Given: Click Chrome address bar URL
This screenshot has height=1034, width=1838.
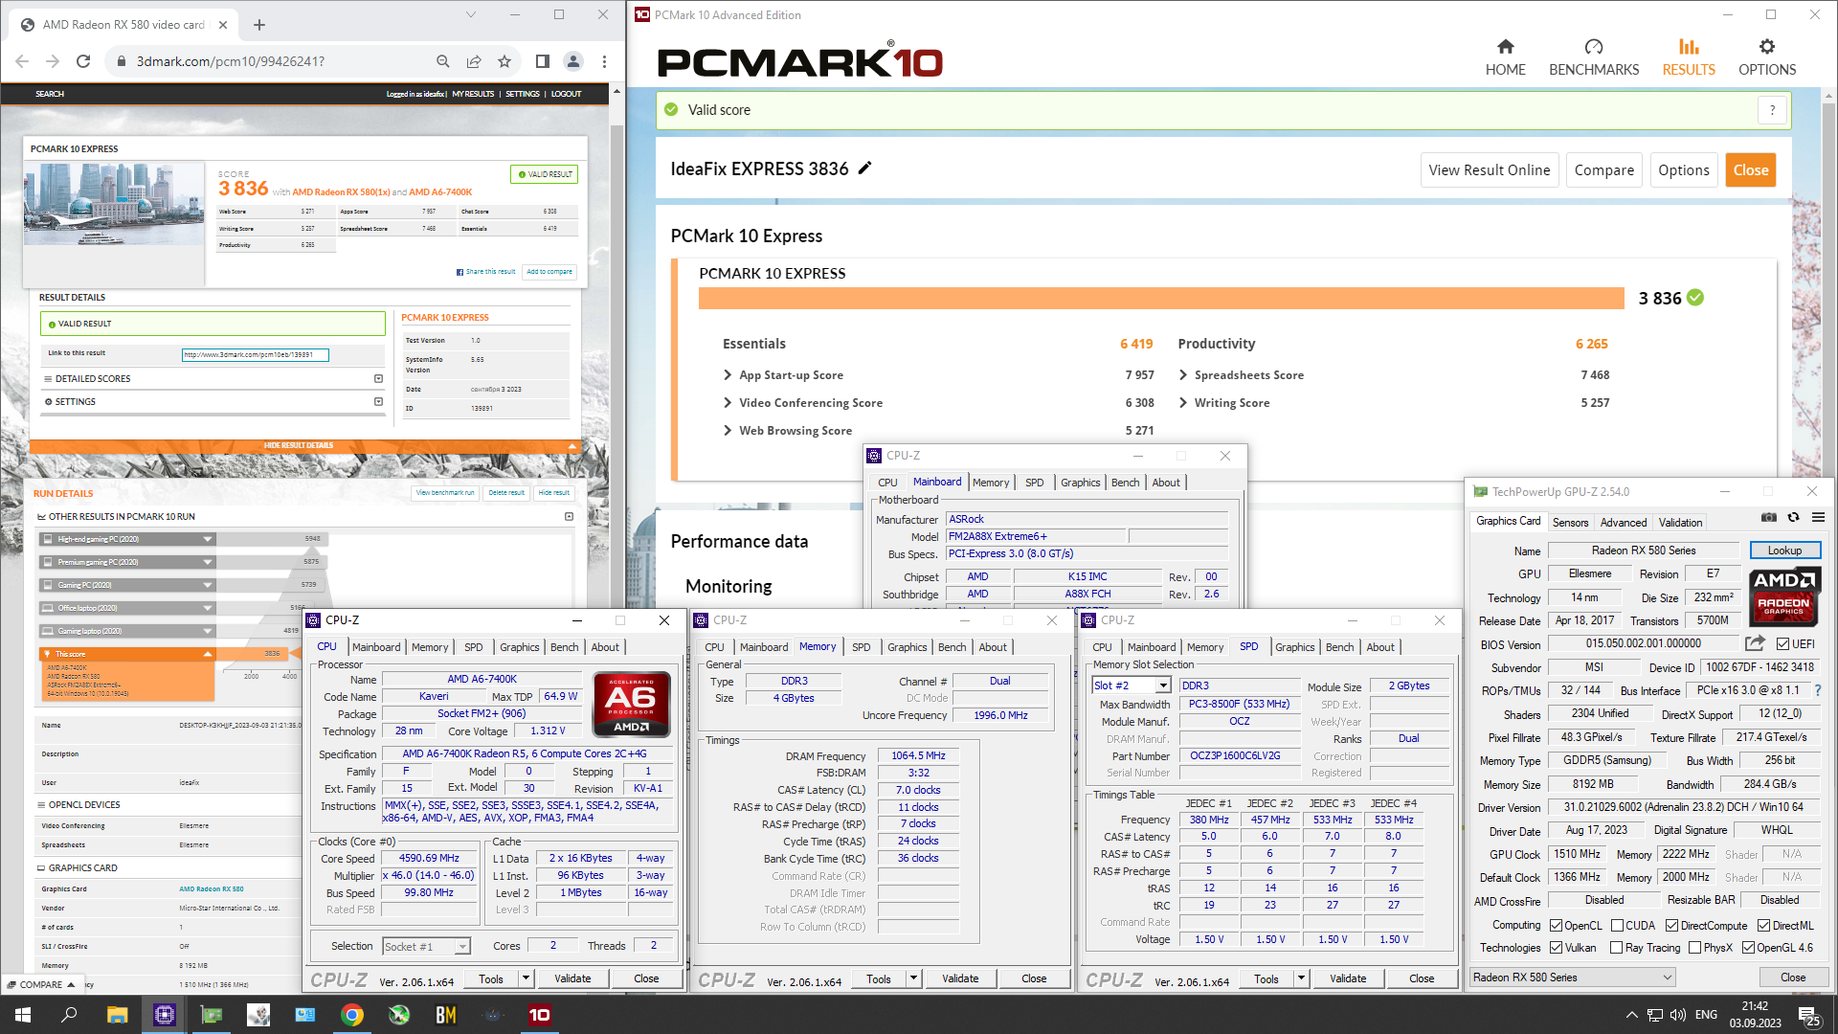Looking at the screenshot, I should point(230,61).
